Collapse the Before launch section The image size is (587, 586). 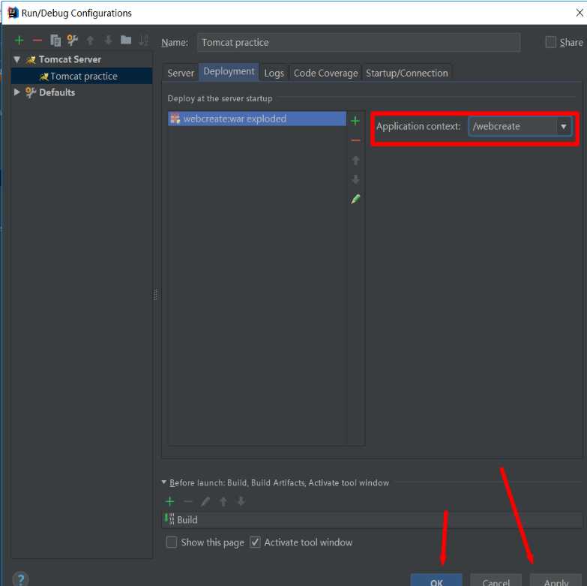point(164,482)
